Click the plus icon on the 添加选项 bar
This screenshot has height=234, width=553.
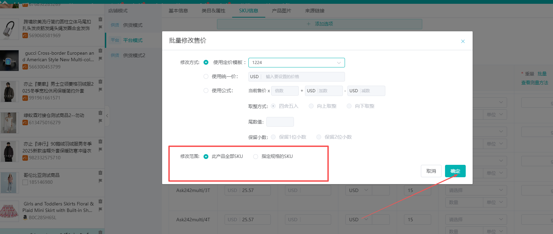(308, 24)
